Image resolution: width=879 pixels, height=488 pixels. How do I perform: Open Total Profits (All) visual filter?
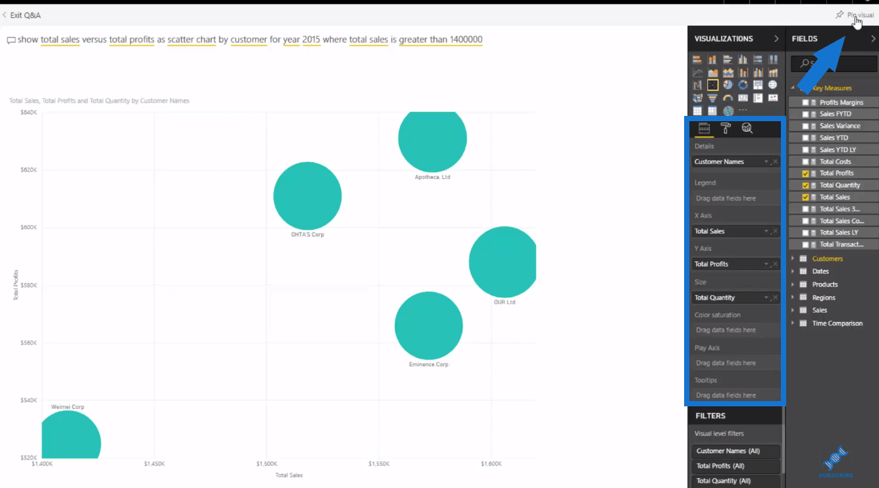(x=735, y=466)
